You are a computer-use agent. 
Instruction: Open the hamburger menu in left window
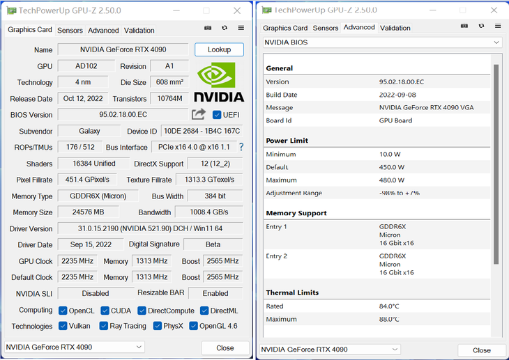(241, 28)
